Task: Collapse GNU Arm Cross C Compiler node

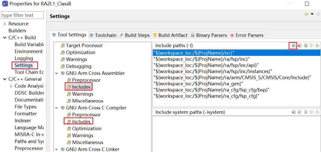Action: [x=56, y=108]
